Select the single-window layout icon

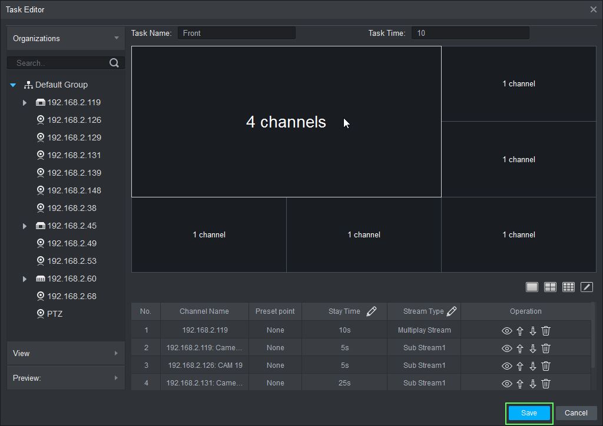532,287
